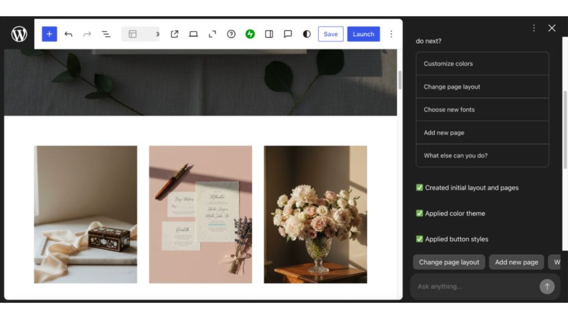Open the help icon
568x319 pixels.
231,34
